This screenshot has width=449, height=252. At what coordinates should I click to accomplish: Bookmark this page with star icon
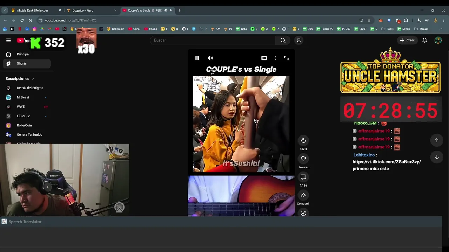(x=369, y=20)
